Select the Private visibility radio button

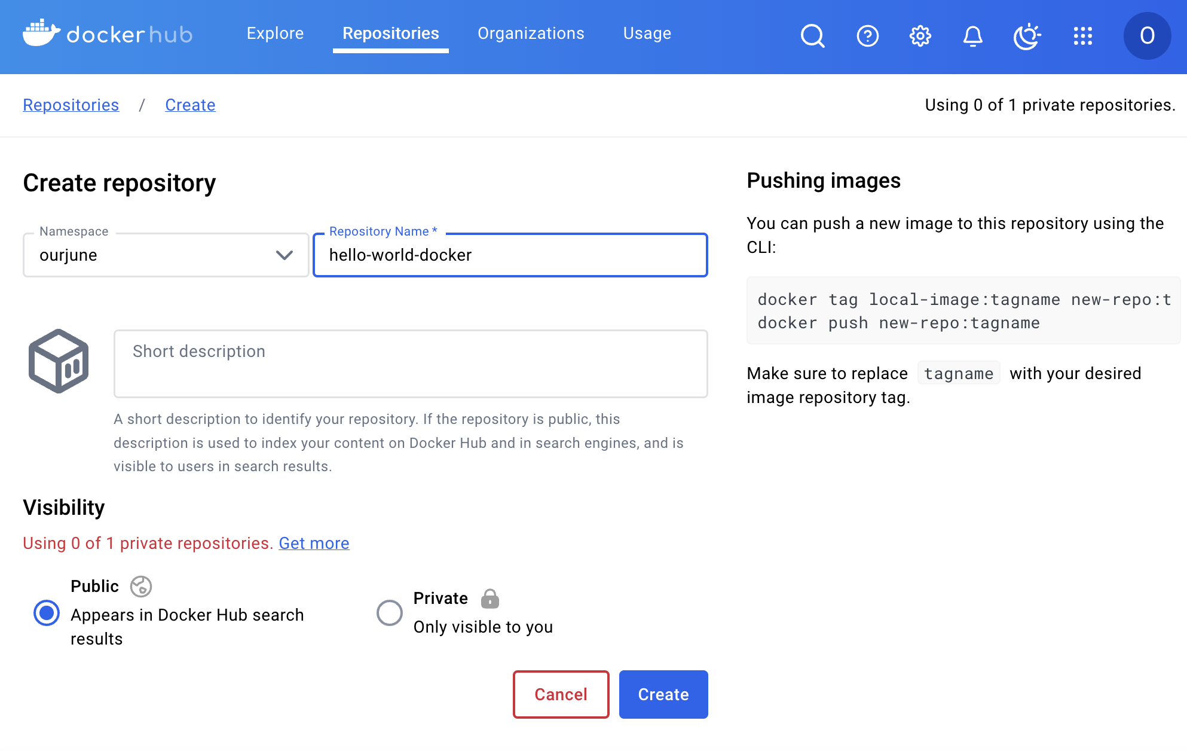[390, 613]
